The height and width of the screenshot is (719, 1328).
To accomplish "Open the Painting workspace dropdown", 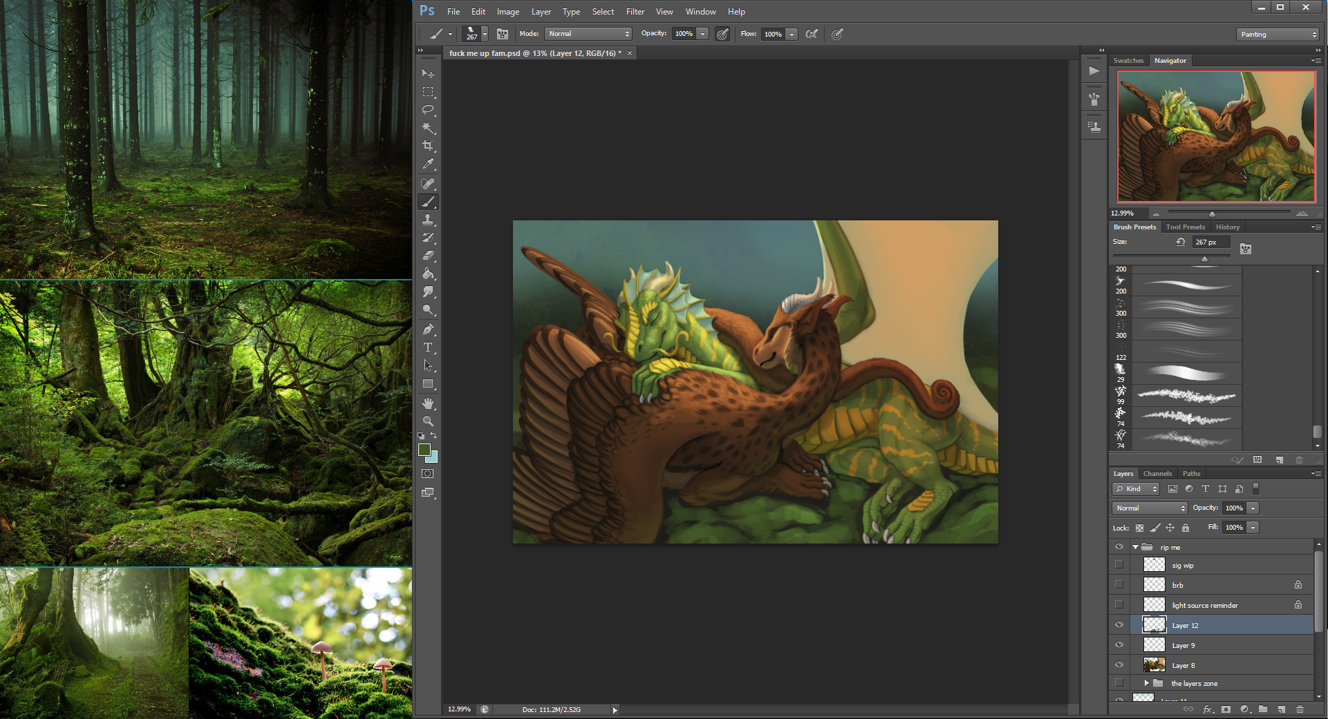I will tap(1278, 35).
